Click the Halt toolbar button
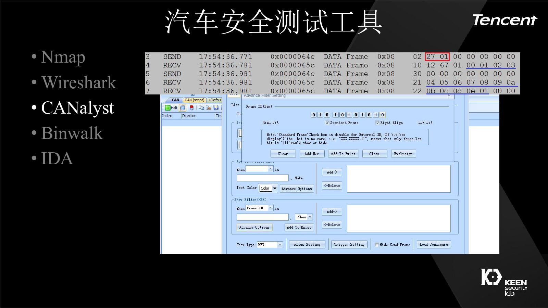Image resolution: width=548 pixels, height=308 pixels. coord(171,108)
